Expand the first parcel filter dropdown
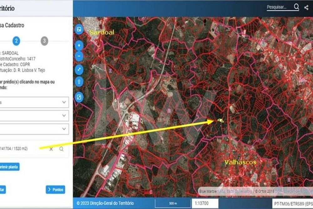Image resolution: width=313 pixels, height=209 pixels. 34,102
